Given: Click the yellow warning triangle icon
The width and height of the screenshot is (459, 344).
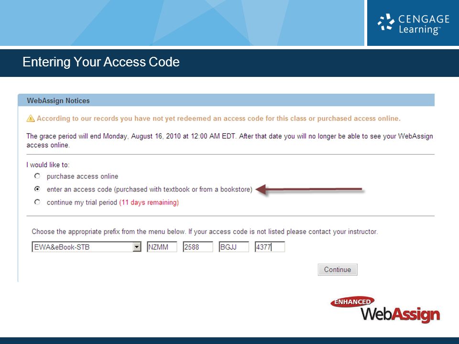Looking at the screenshot, I should tap(31, 118).
